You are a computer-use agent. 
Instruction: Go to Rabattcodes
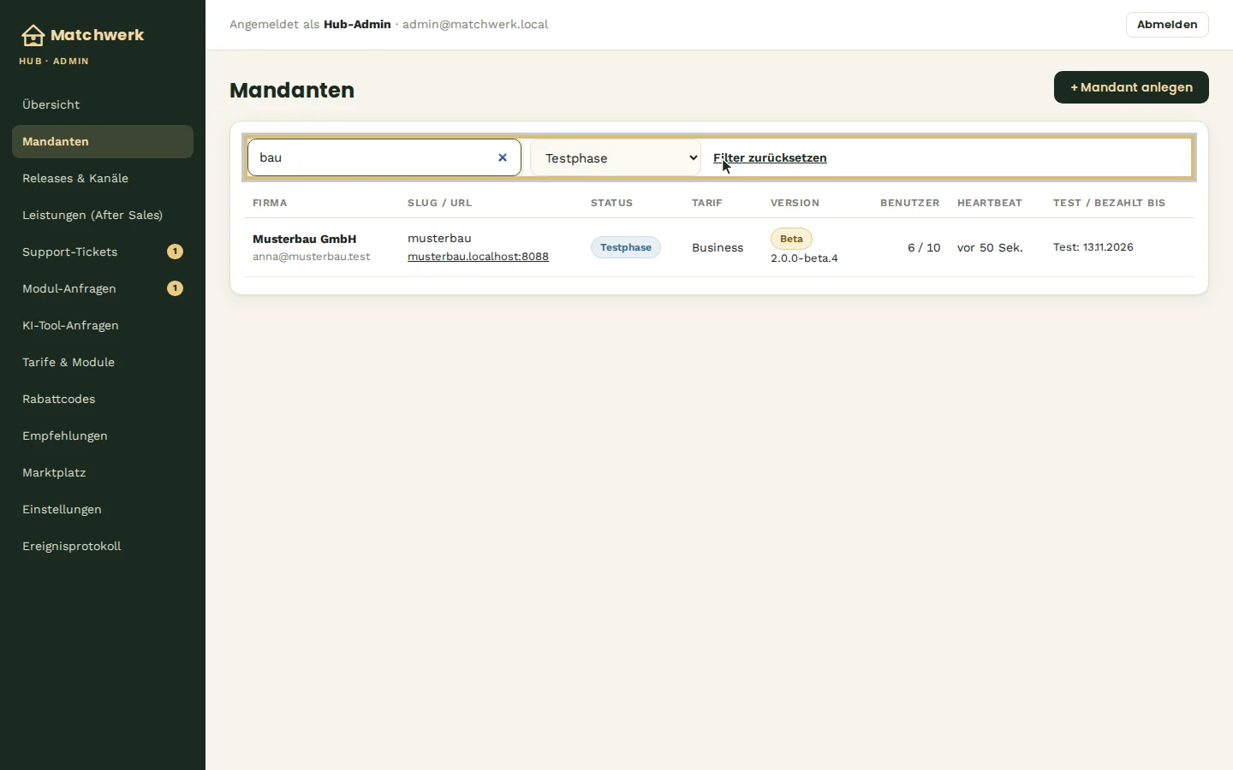click(103, 399)
